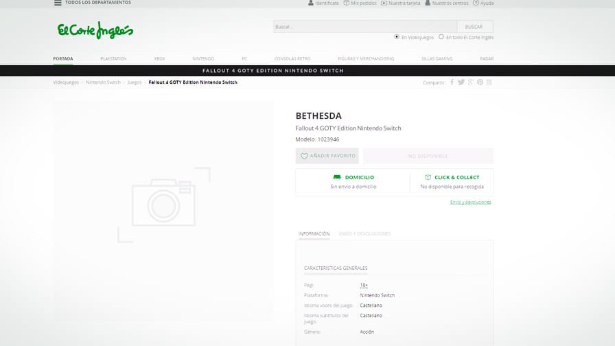Open the Figuras y Merchandising section

pos(366,58)
